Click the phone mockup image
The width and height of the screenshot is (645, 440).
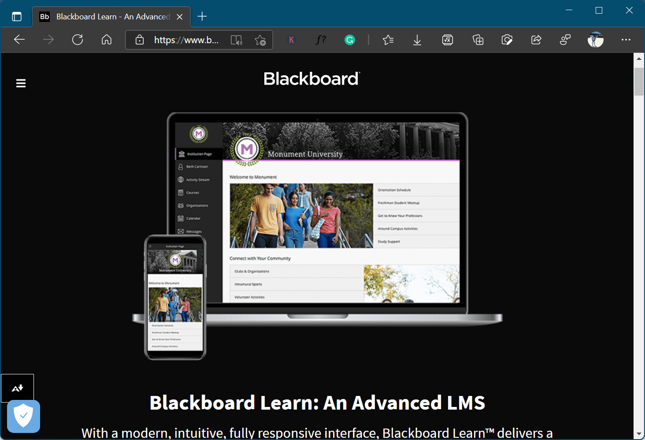[x=175, y=297]
